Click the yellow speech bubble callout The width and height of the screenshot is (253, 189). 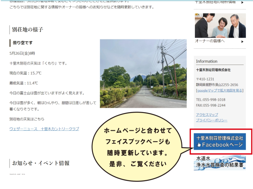(x=138, y=146)
